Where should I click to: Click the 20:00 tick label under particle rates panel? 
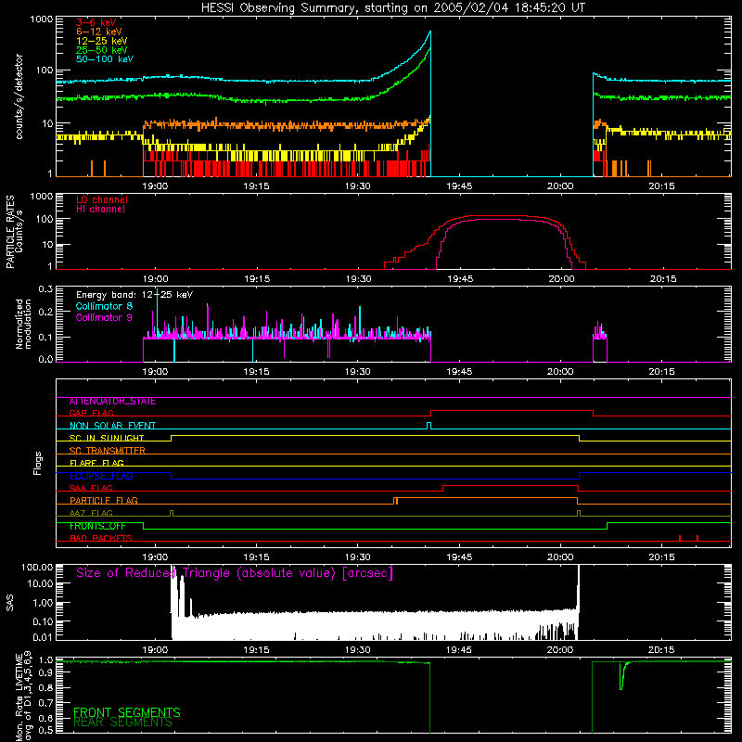click(x=562, y=279)
